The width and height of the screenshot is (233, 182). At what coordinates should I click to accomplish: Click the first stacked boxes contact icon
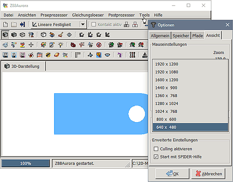tap(126, 25)
